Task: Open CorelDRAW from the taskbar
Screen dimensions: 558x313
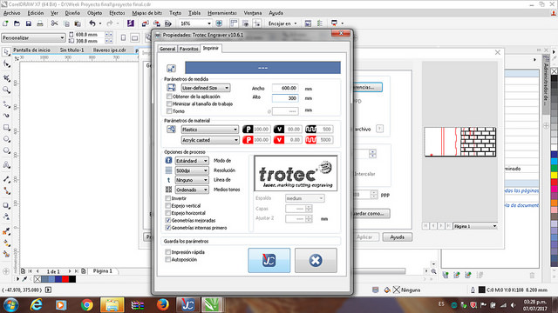Action: point(213,305)
